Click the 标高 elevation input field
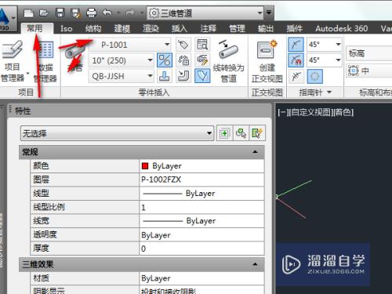The width and height of the screenshot is (392, 294). tap(369, 53)
